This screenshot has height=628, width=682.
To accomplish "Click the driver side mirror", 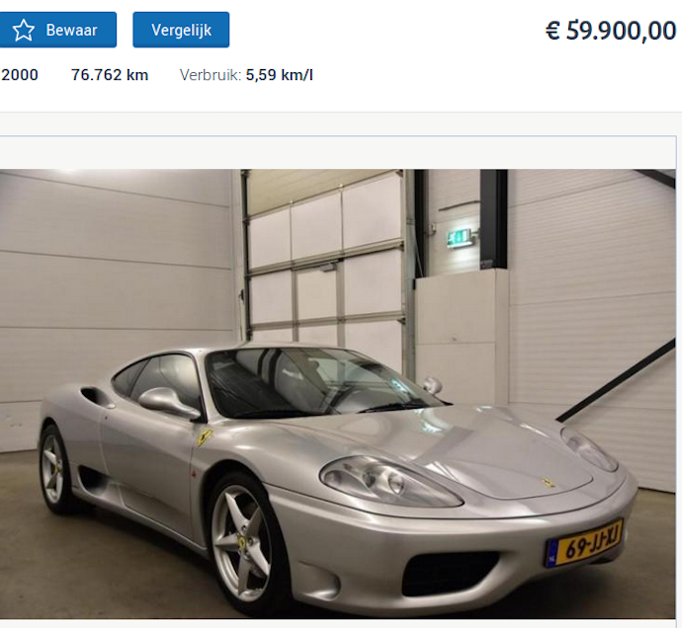I will click(x=169, y=402).
